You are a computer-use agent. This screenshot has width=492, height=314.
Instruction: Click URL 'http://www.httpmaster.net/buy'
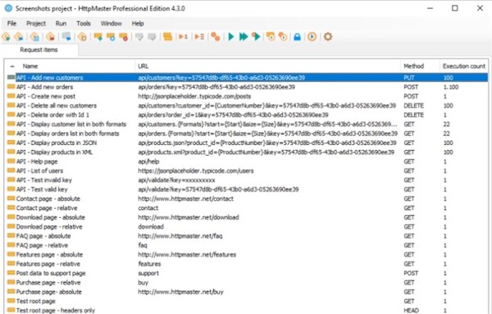(x=180, y=292)
